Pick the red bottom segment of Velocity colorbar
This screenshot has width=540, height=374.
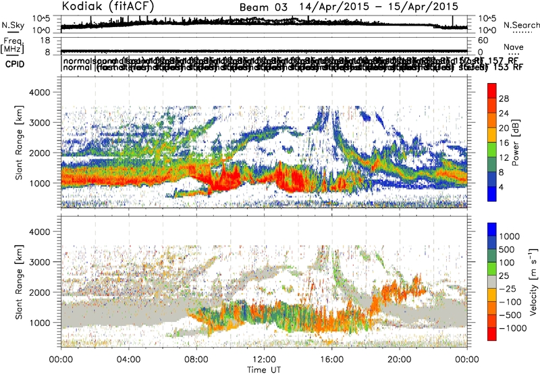click(x=492, y=334)
